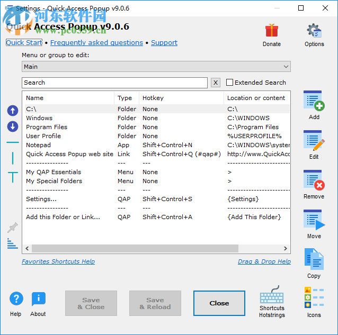This screenshot has height=335, width=338.
Task: Maximize the Settings window
Action: coord(301,8)
